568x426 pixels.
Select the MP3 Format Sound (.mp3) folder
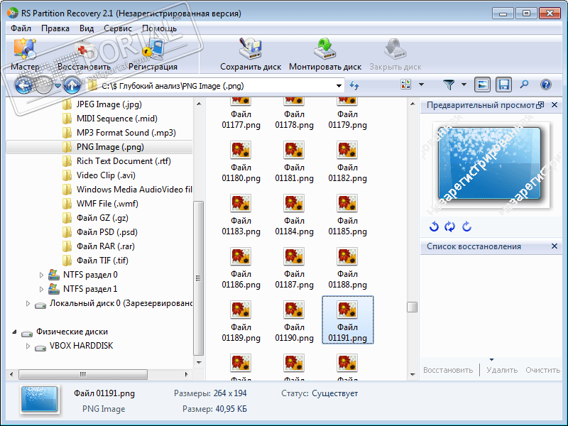pos(126,133)
